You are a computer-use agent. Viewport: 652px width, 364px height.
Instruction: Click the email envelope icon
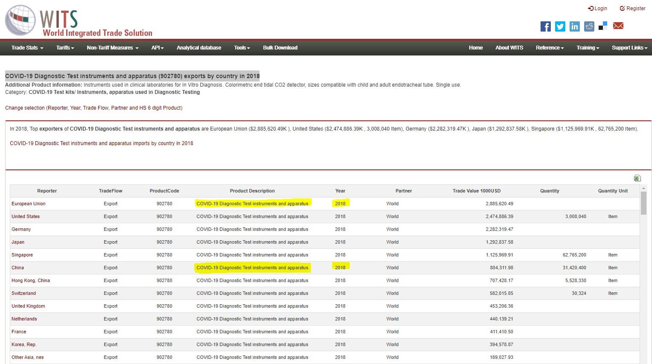point(618,26)
